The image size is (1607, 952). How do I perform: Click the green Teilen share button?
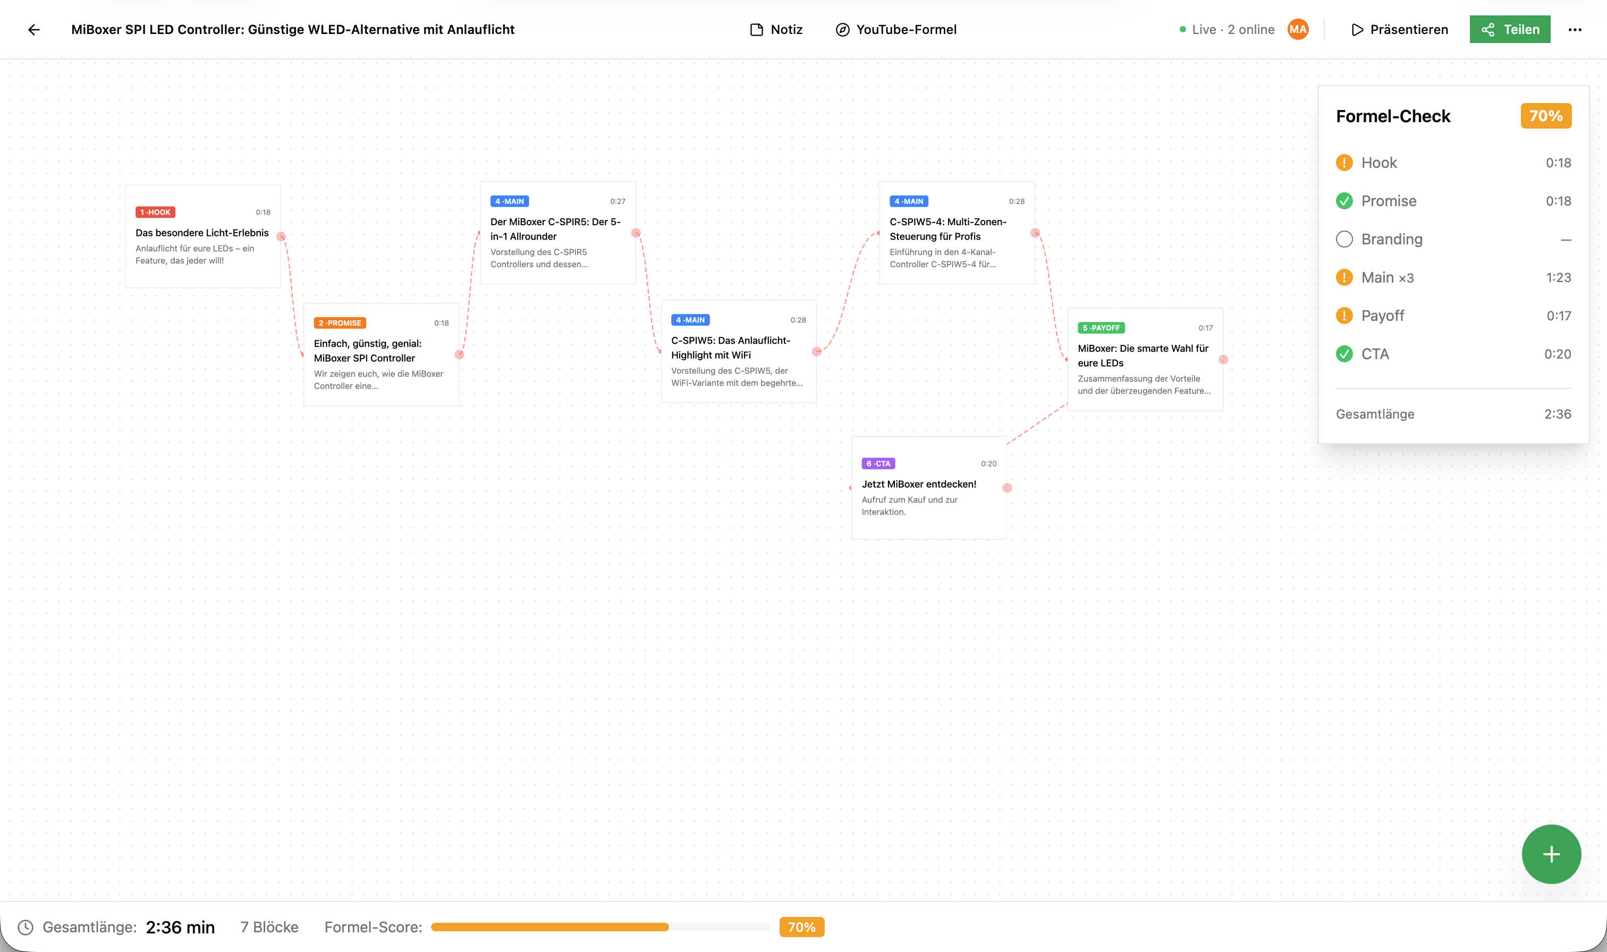(1510, 30)
